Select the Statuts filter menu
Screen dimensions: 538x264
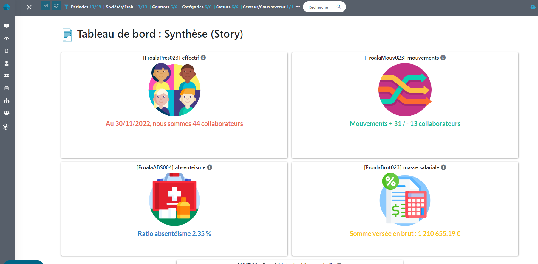click(x=227, y=7)
